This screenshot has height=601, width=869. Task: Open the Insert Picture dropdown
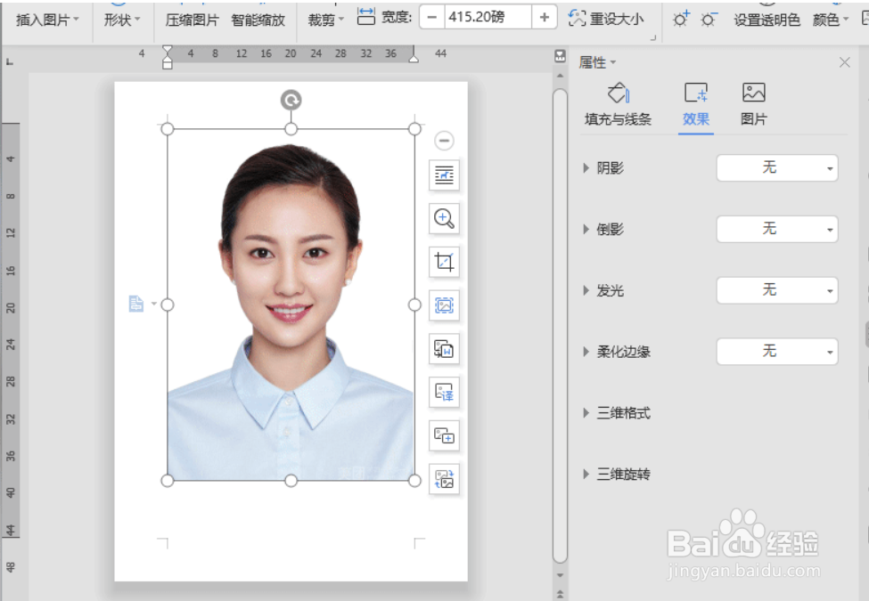click(x=47, y=20)
